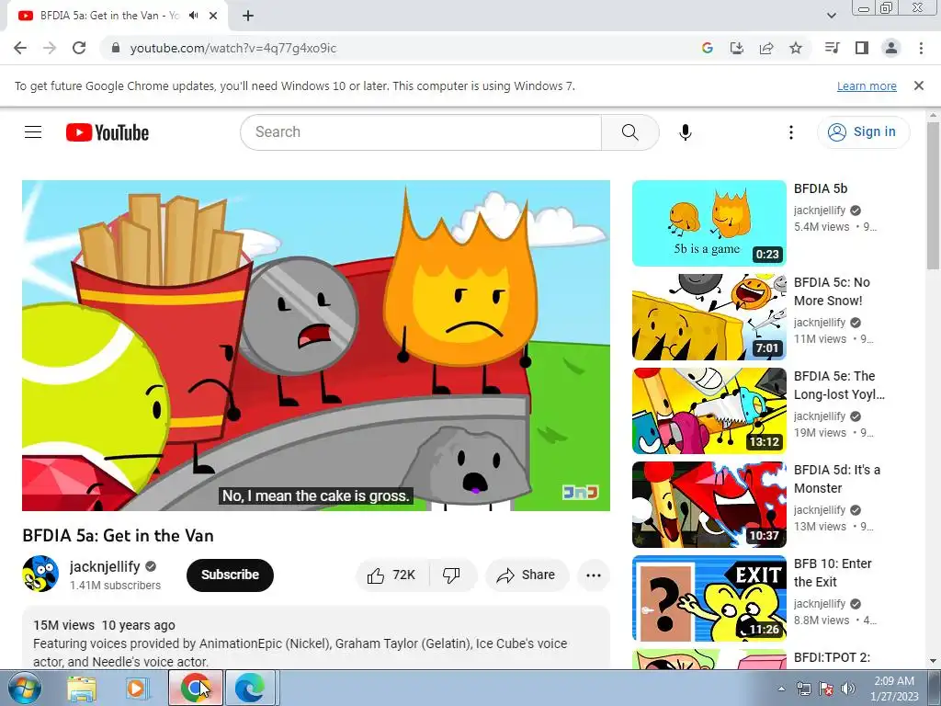Screen dimensions: 941x706
Task: Dislike the video with thumbs down
Action: click(452, 575)
